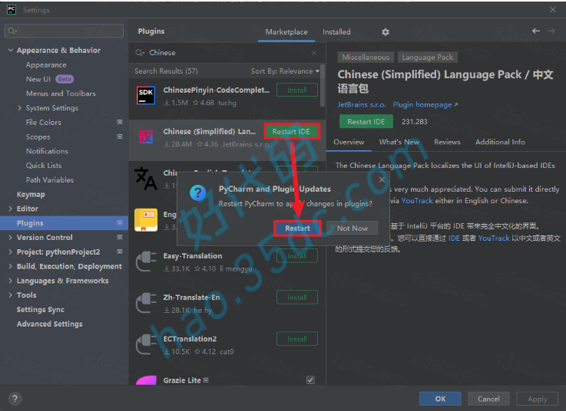The image size is (566, 411).
Task: Click the Project pythonProject2 row marker icon
Action: tap(120, 252)
